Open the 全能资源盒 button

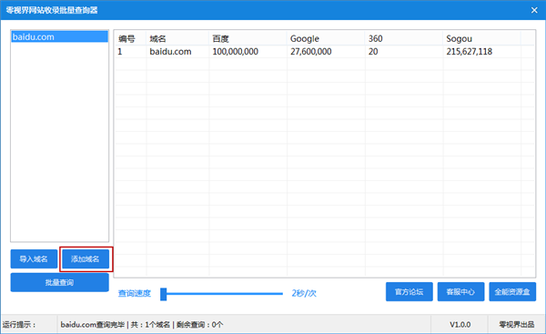[x=512, y=291]
